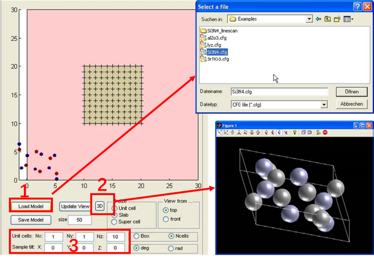Click the Sample tilt X field

(x=54, y=248)
